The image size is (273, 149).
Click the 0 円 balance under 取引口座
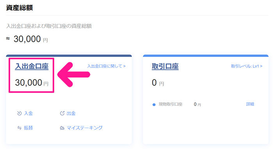pos(158,83)
